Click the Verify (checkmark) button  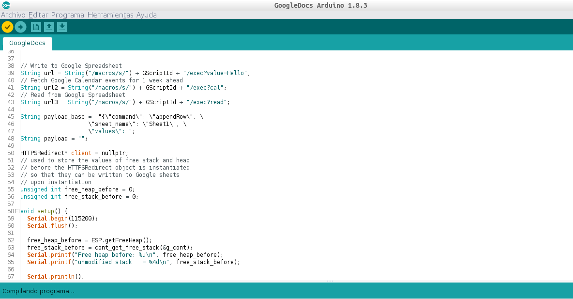[7, 27]
